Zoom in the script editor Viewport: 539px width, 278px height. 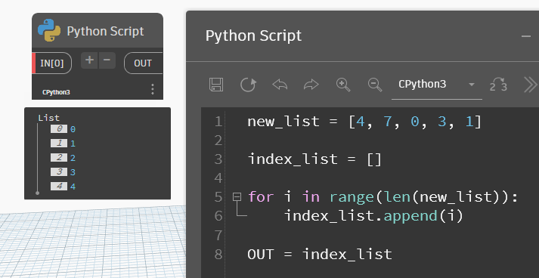pos(343,85)
